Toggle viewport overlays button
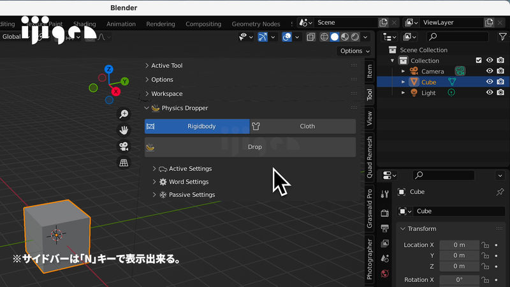 pyautogui.click(x=287, y=37)
